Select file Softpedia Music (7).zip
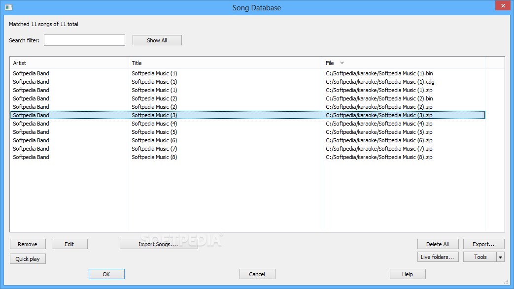Viewport: 514px width, 289px height. [379, 149]
